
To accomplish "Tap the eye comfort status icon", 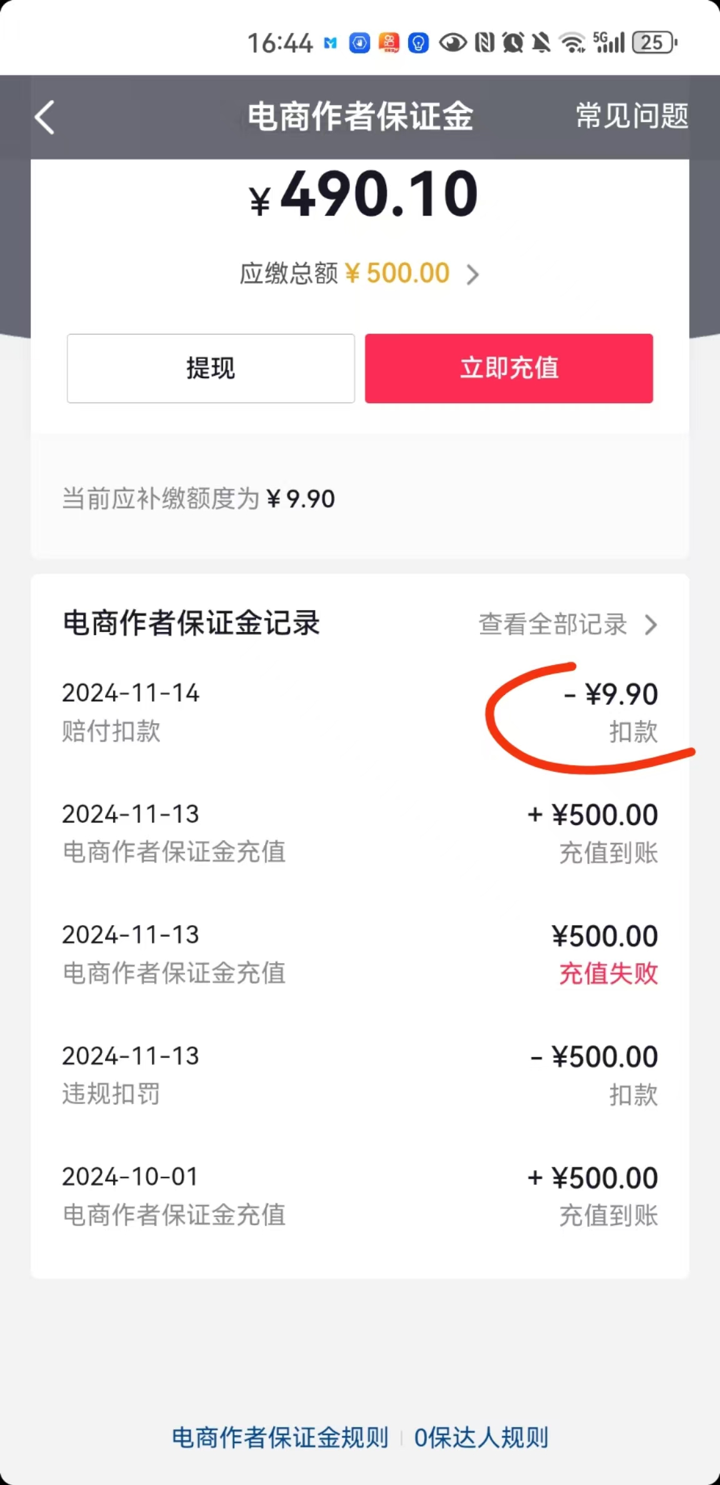I will (452, 42).
